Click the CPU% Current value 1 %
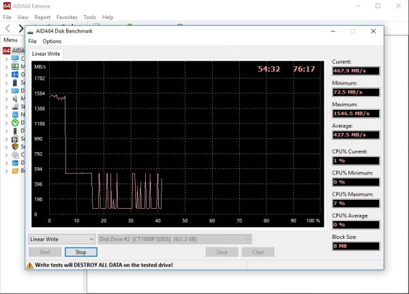 tap(356, 160)
